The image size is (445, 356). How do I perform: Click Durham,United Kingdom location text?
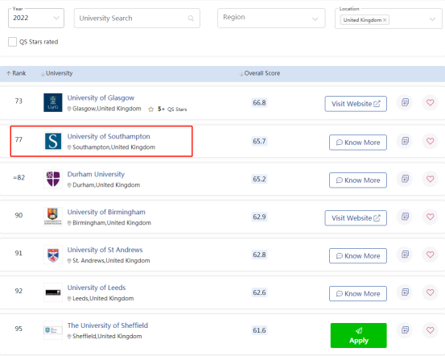[106, 185]
